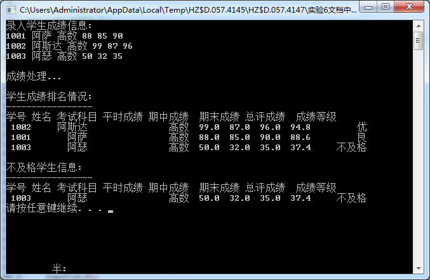Click the 半: input method indicator
The image size is (430, 280).
(x=59, y=269)
